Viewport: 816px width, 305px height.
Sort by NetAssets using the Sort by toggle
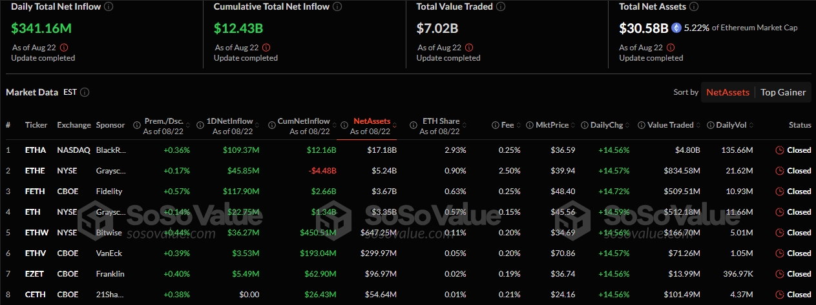727,92
